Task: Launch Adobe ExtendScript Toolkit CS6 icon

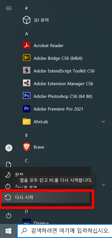Action: 27,70
